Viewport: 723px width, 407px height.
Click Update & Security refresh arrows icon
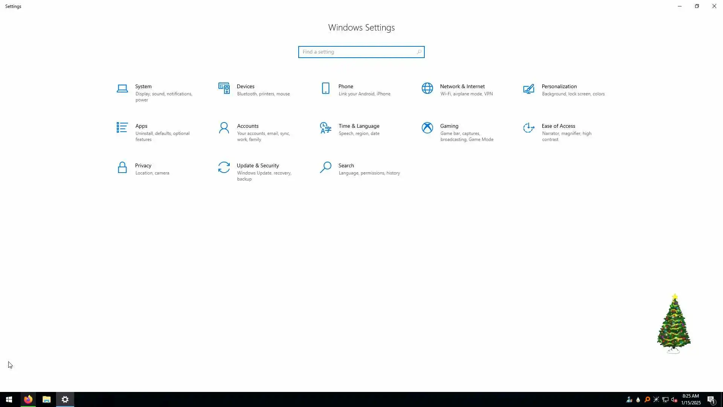coord(224,168)
